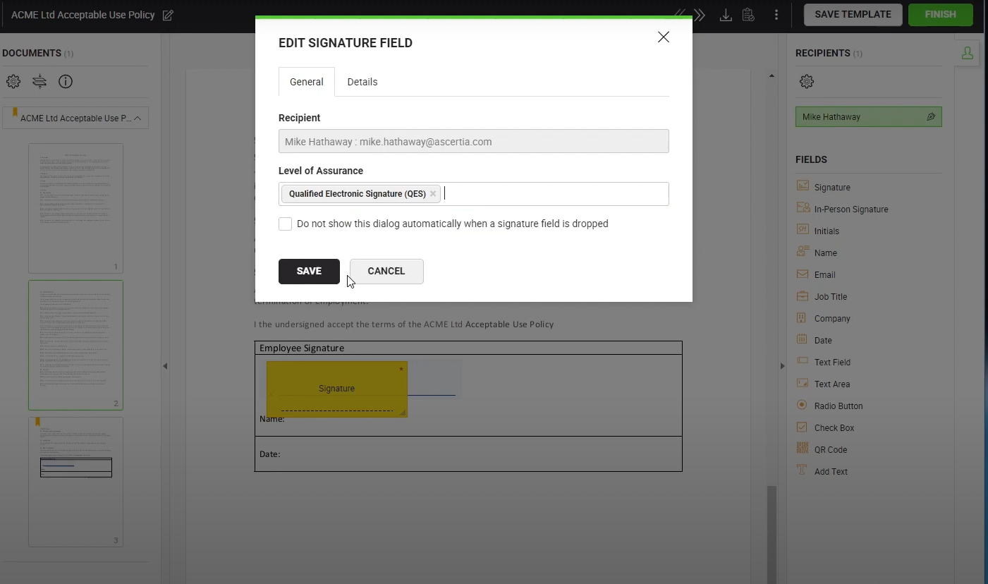The height and width of the screenshot is (584, 988).
Task: Click the pen icon on Mike Hathaway recipient
Action: 931,117
